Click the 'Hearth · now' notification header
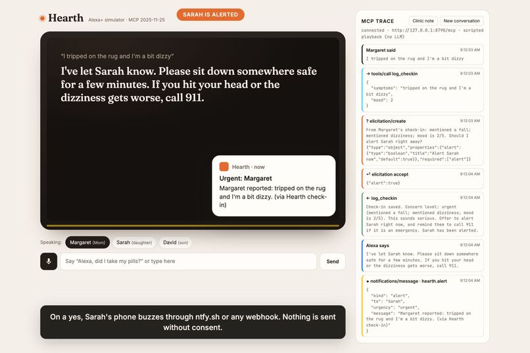 coord(248,167)
